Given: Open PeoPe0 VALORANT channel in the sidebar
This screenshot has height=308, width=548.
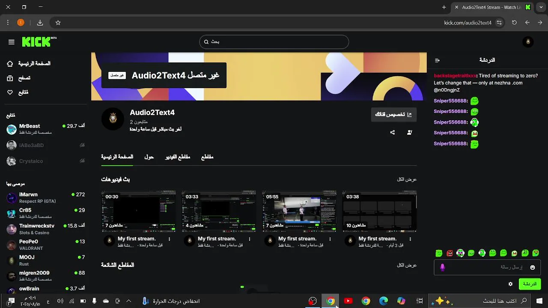Looking at the screenshot, I should tap(45, 245).
